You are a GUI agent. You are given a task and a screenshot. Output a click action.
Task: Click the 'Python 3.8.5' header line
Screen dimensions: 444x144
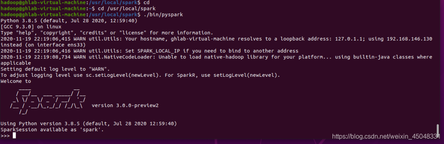click(x=69, y=21)
